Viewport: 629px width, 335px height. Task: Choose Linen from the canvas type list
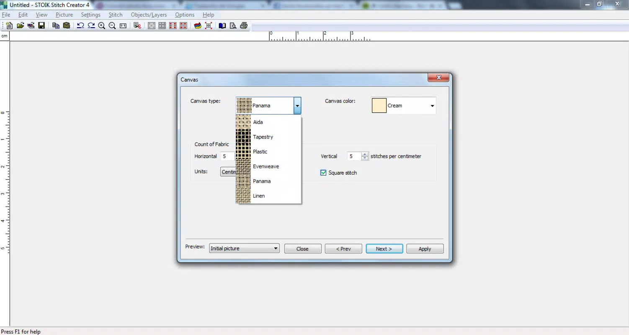[x=268, y=196]
